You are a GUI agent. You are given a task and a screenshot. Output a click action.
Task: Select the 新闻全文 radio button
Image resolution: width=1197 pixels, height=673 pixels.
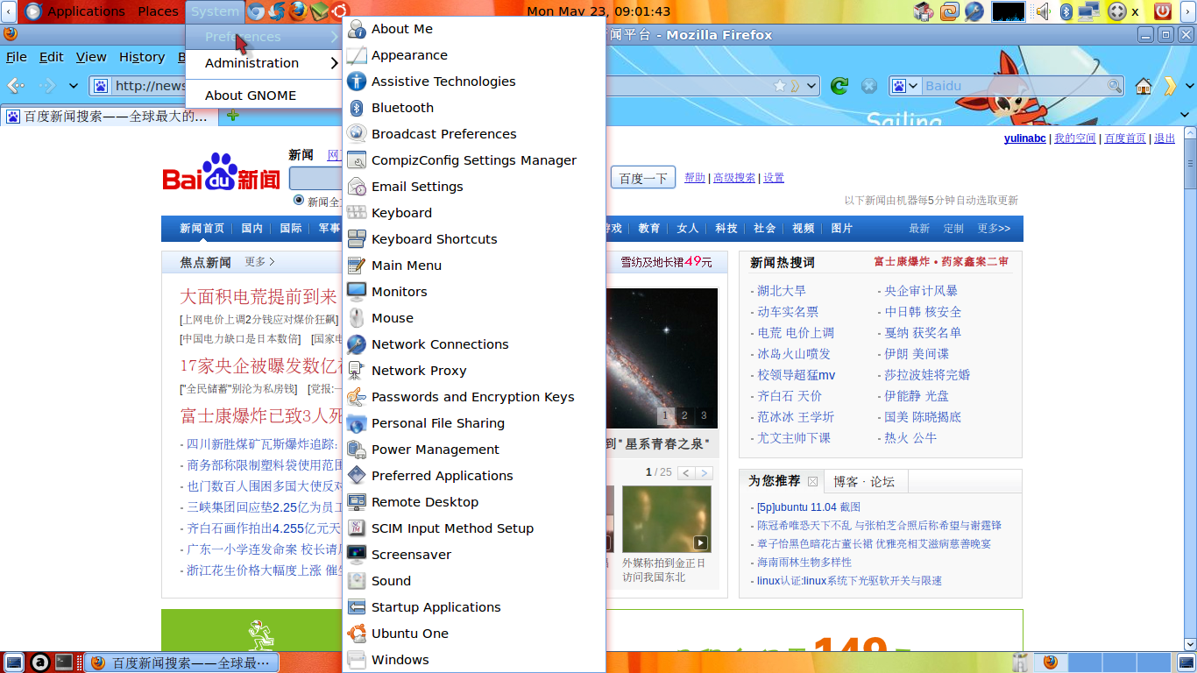click(299, 200)
